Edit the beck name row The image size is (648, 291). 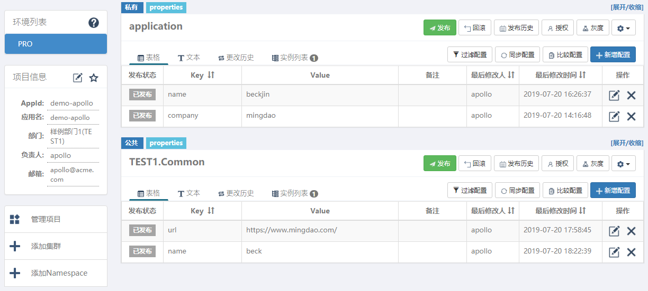tap(614, 252)
